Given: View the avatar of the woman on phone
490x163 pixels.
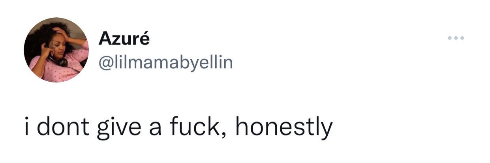Looking at the screenshot, I should coord(56,50).
